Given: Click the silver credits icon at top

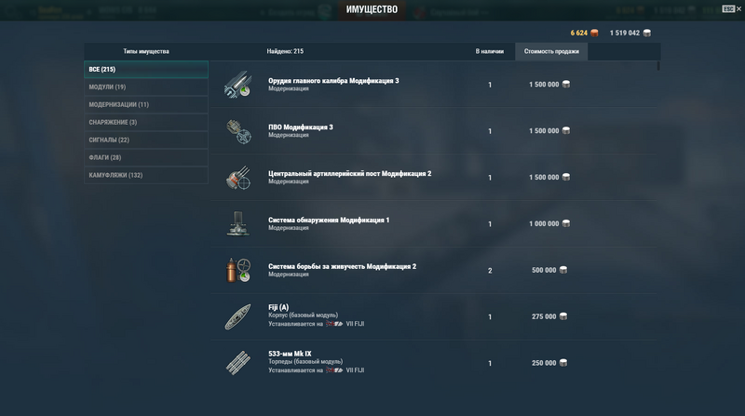Looking at the screenshot, I should click(646, 33).
